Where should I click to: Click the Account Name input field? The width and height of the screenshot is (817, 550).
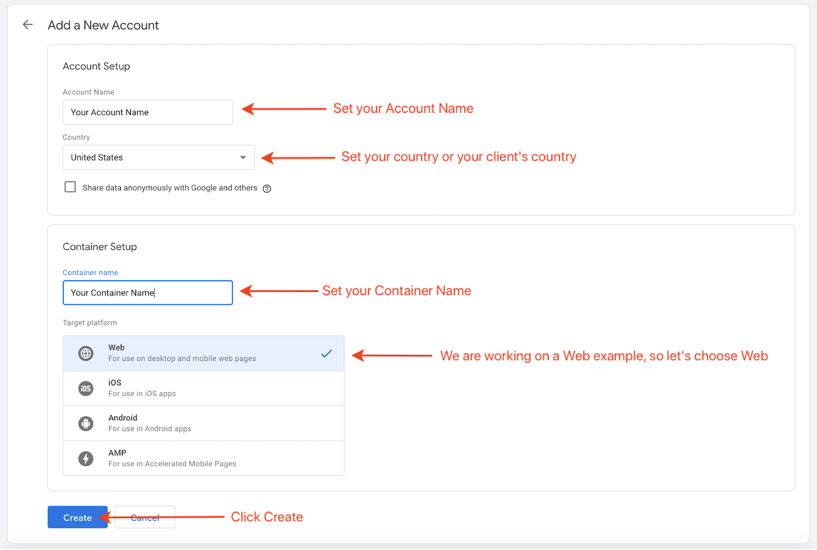tap(148, 112)
